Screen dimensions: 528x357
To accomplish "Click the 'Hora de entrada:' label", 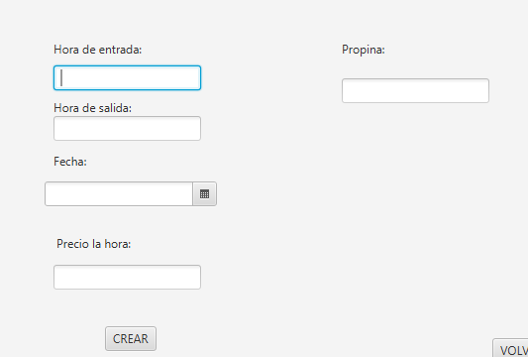I will tap(98, 50).
